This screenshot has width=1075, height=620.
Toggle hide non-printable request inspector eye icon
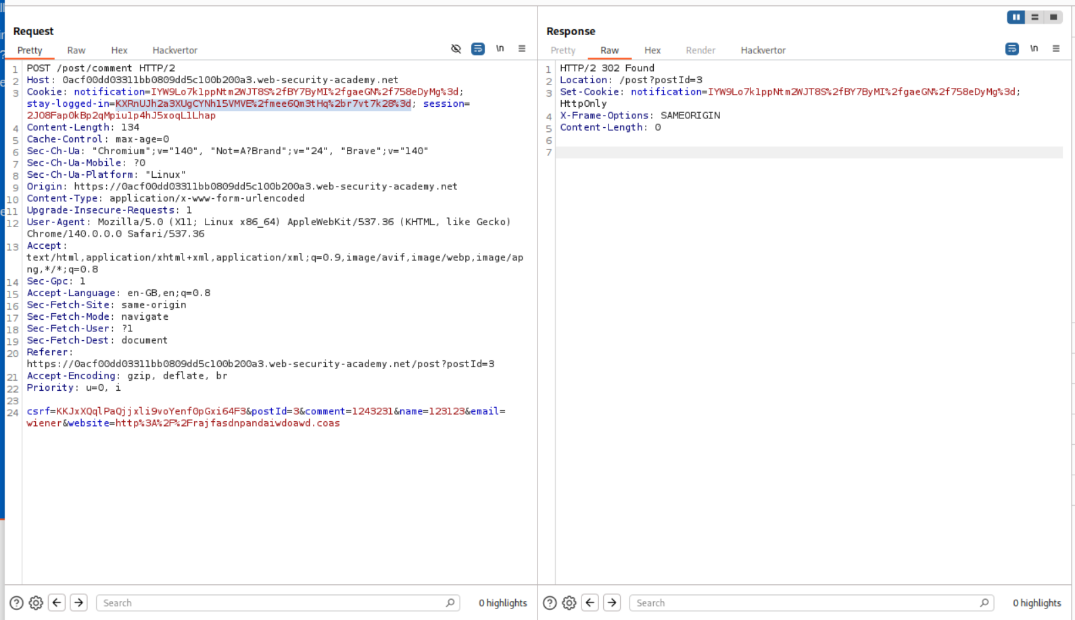456,49
